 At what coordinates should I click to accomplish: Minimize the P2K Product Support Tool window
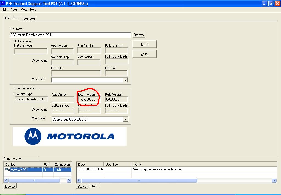click(x=265, y=3)
